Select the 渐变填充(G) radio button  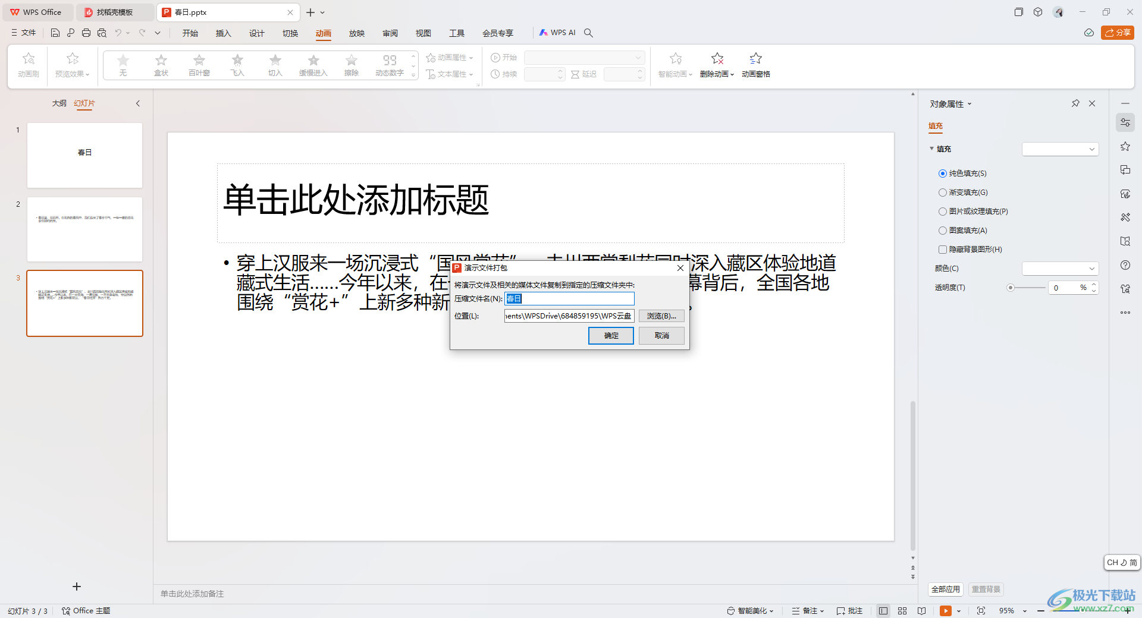click(x=943, y=193)
